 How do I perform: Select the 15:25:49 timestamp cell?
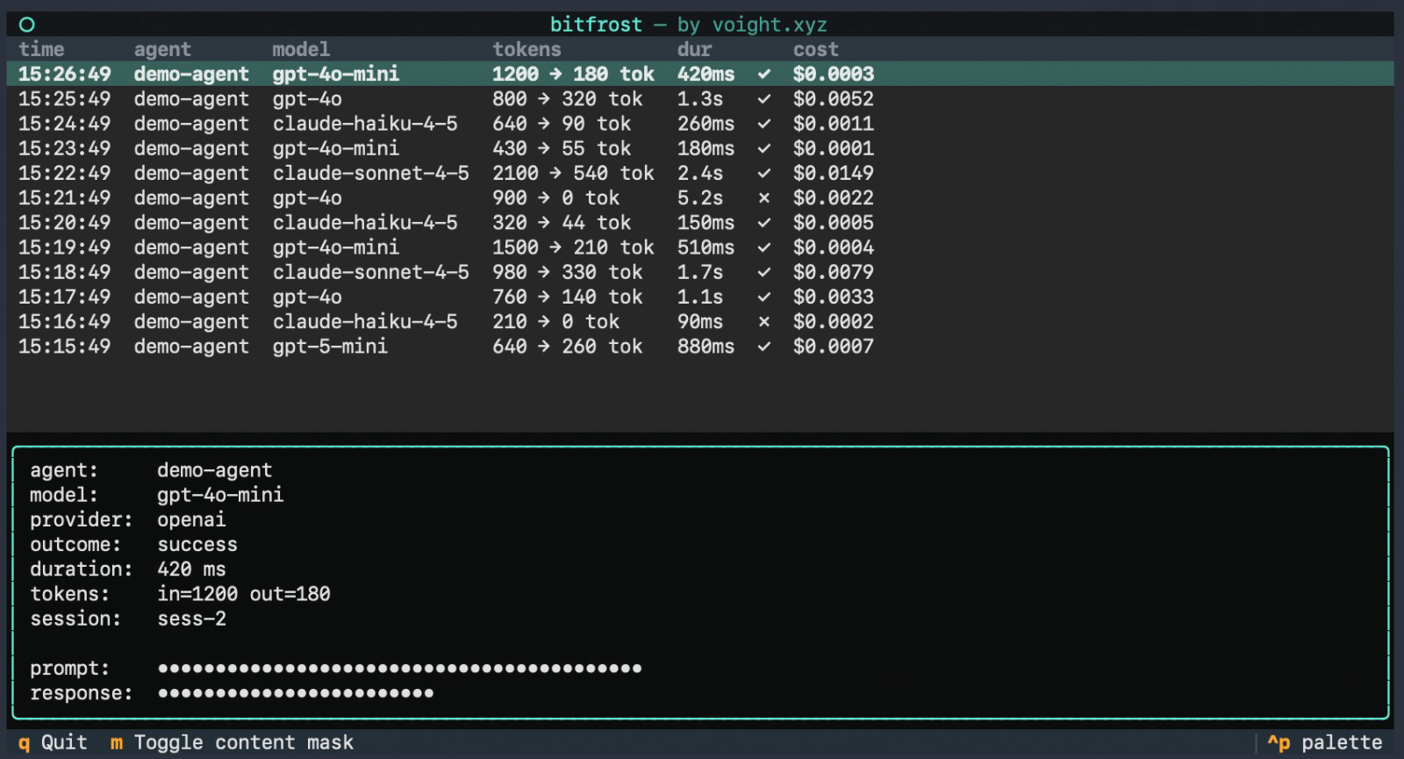65,99
